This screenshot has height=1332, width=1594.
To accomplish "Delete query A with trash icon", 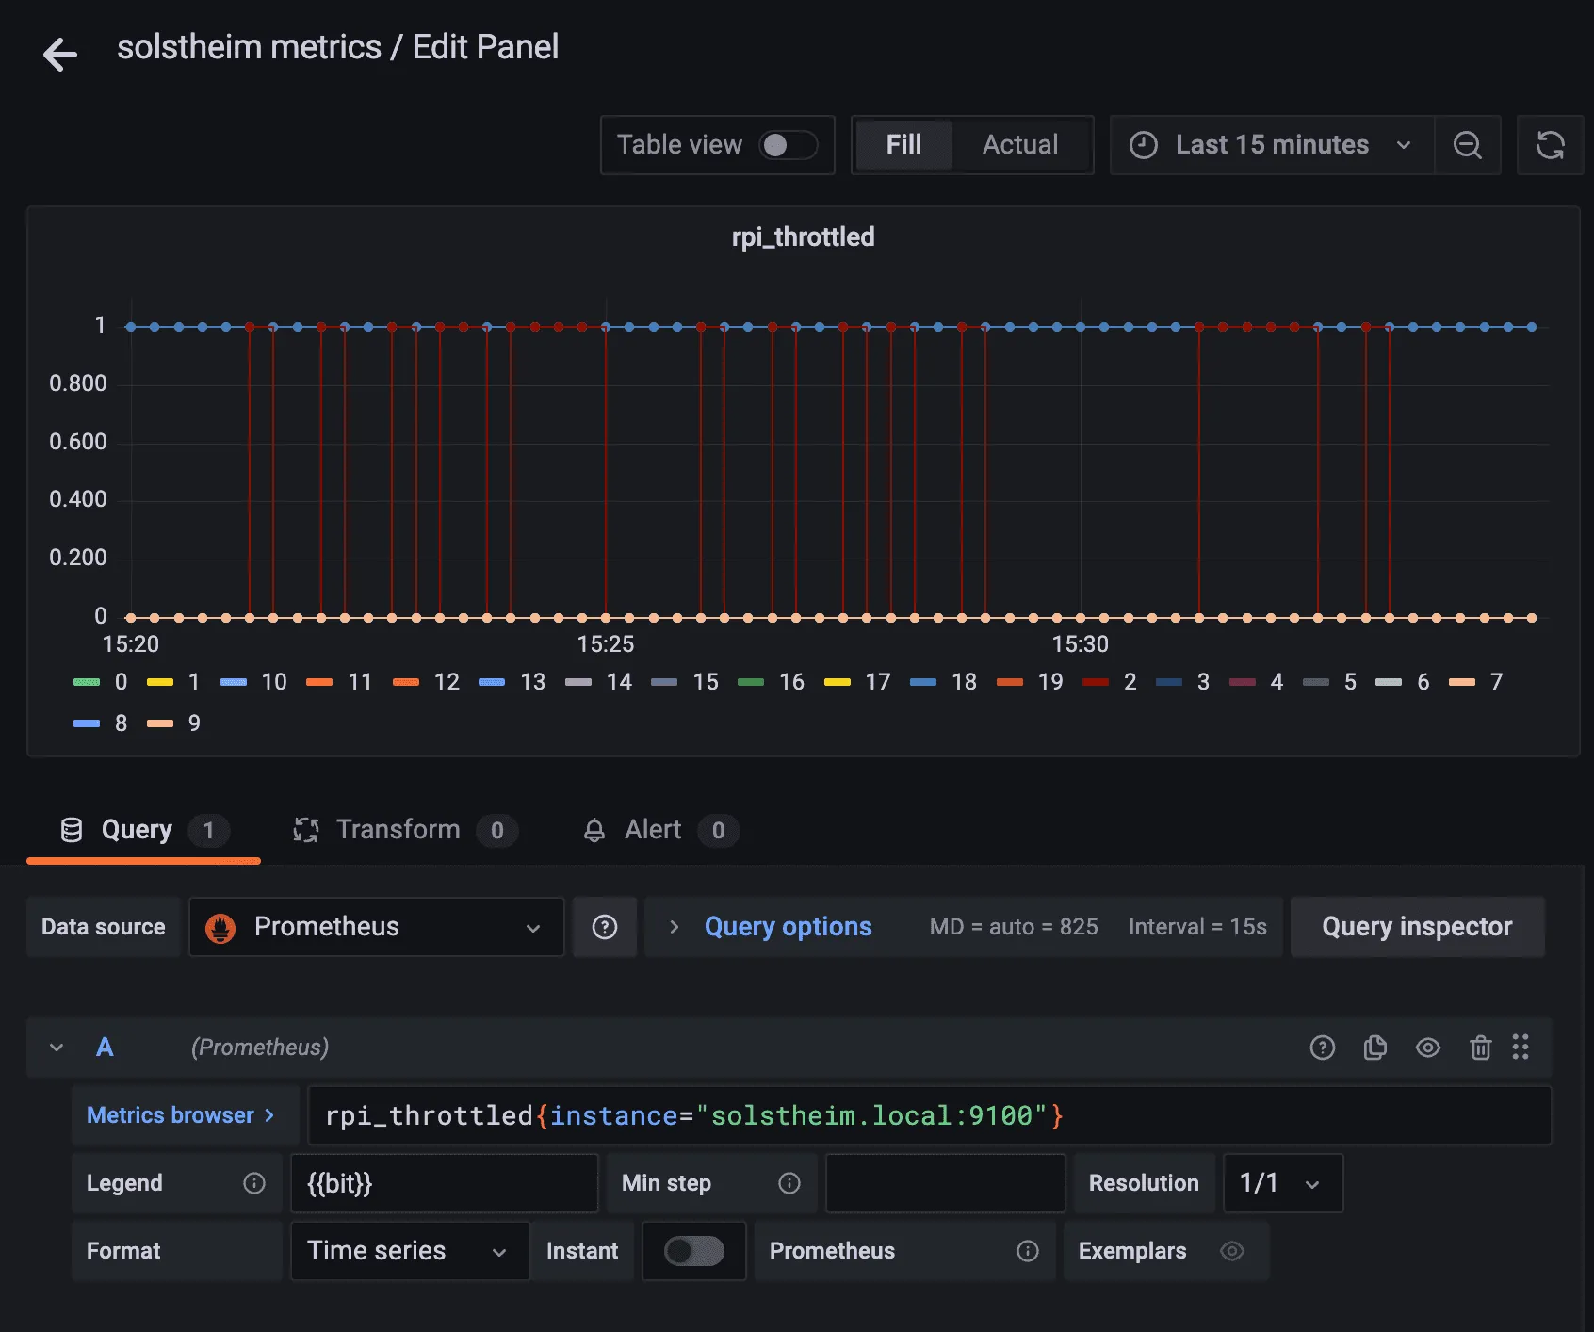I will 1480,1048.
